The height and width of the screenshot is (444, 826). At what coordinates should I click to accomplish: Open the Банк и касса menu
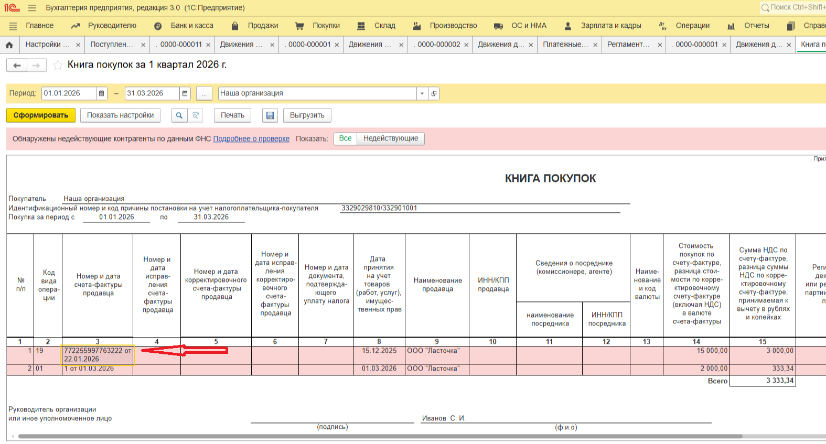point(191,26)
